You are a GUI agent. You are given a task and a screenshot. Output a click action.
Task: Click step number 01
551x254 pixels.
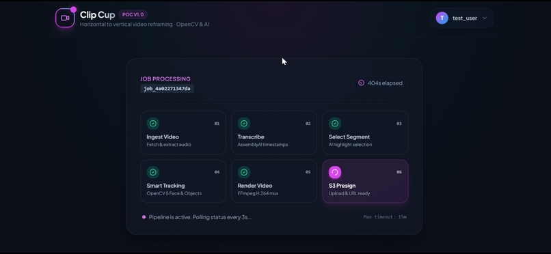pyautogui.click(x=217, y=124)
